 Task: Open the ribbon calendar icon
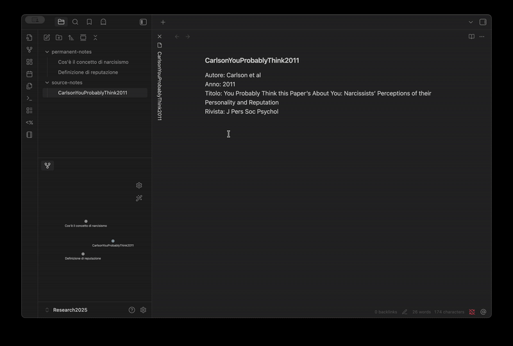tap(29, 74)
